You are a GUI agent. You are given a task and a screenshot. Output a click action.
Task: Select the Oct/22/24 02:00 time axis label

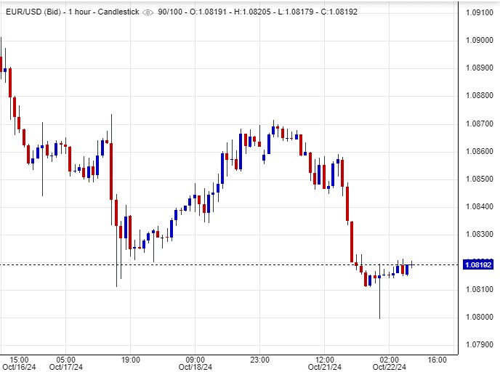(390, 363)
